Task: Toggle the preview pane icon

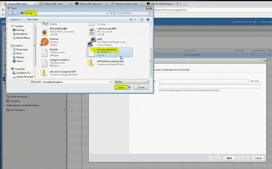Action: tap(141, 19)
